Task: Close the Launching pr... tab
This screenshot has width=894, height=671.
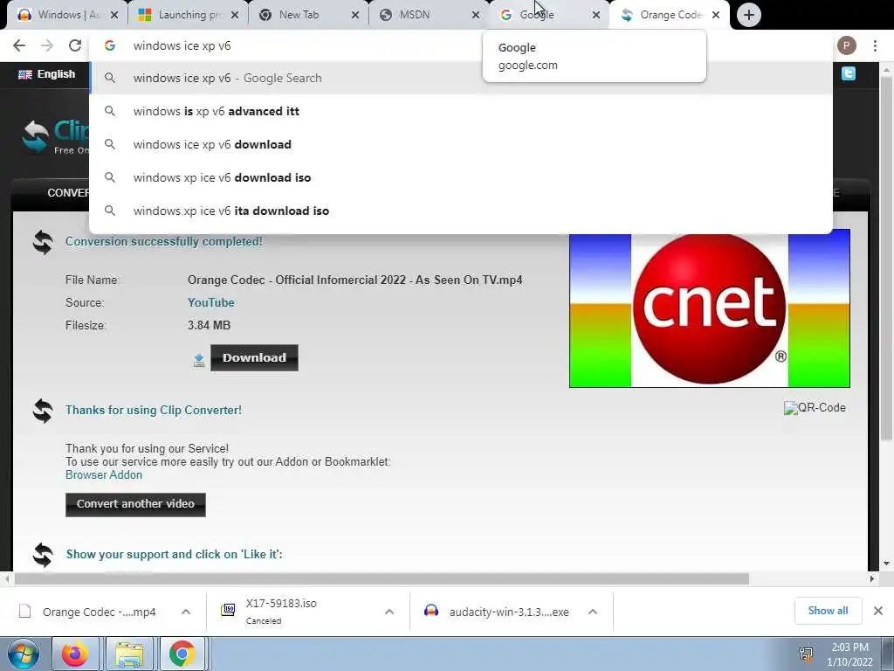Action: click(x=234, y=16)
